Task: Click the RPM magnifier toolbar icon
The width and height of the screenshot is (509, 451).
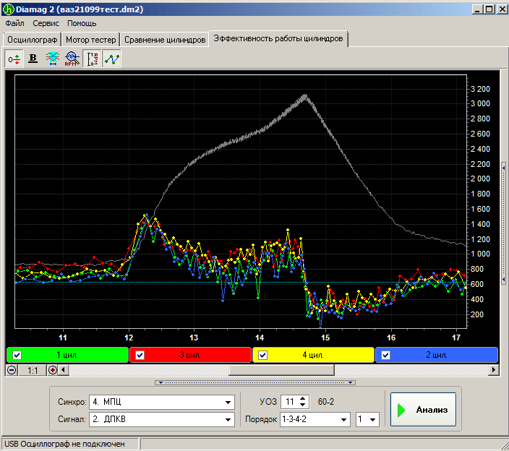Action: pos(72,59)
